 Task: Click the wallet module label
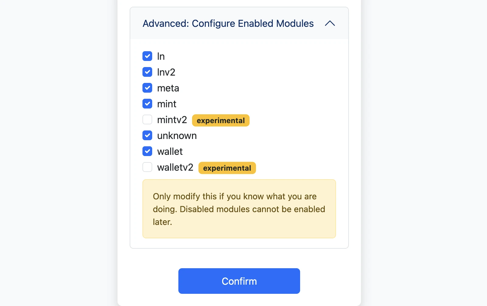tap(170, 151)
